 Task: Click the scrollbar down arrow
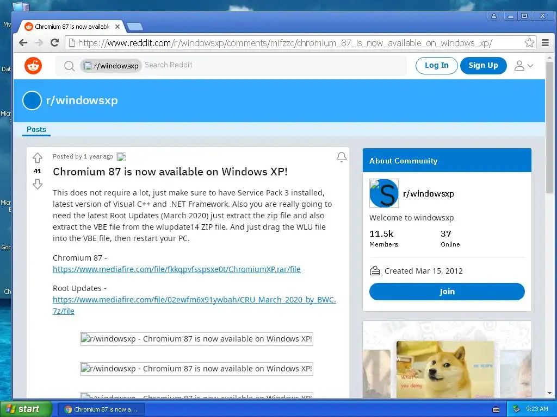549,393
